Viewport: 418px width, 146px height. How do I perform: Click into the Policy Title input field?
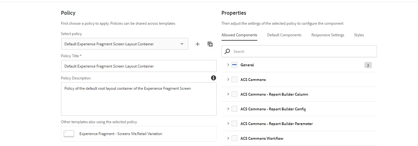point(138,66)
